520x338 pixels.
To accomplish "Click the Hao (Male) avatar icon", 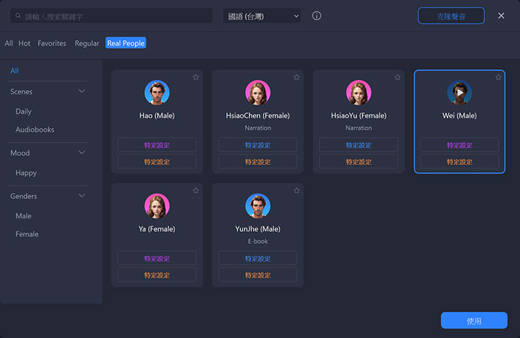I will [157, 92].
